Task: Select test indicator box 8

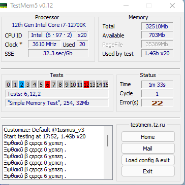Action: coord(60,85)
